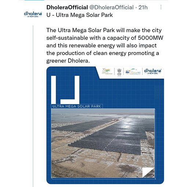Click the national emblem logo in banner

(119, 72)
